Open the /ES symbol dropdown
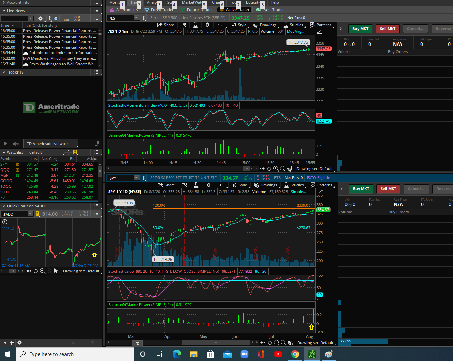The image size is (453, 361). [136, 18]
